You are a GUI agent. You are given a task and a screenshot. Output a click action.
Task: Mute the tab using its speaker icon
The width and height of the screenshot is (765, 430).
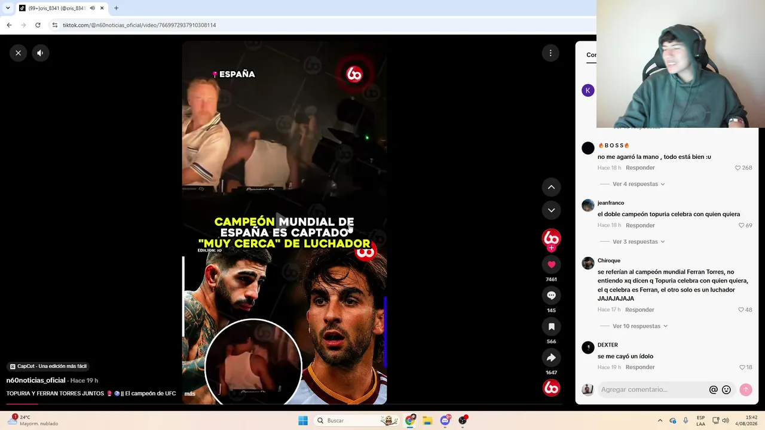pos(92,8)
